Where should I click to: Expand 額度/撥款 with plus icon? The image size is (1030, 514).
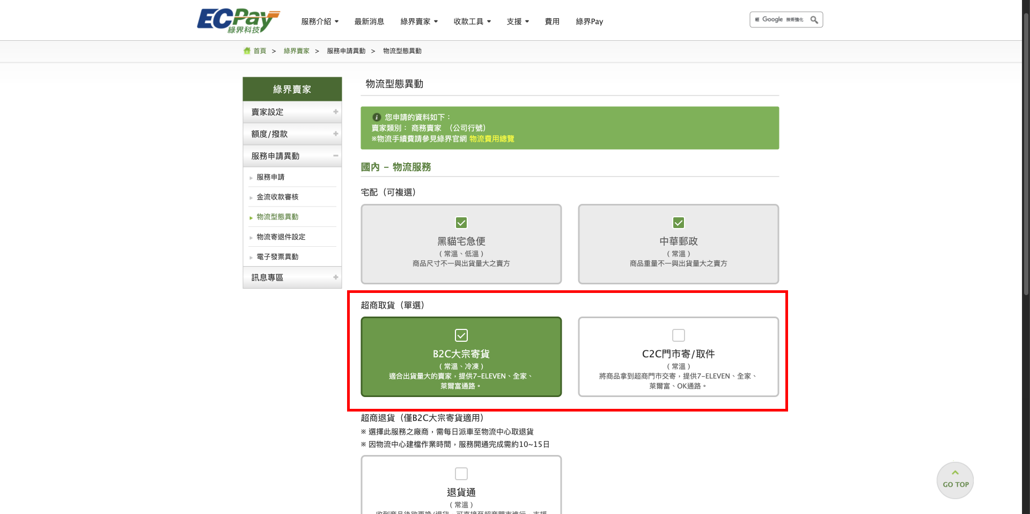pos(335,134)
